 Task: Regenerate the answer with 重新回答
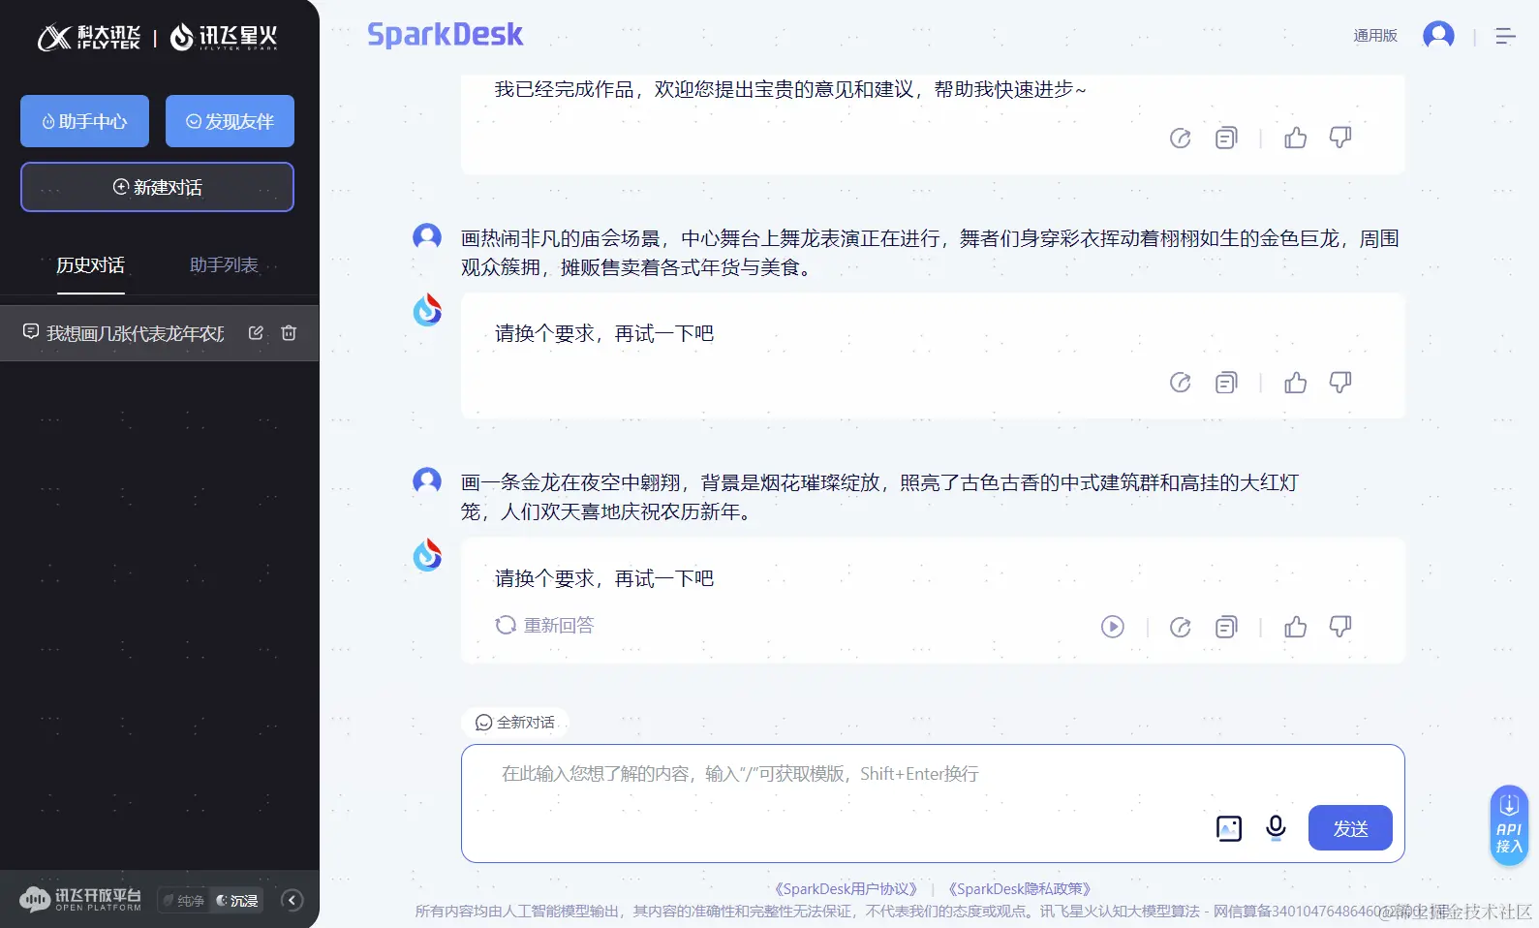(x=544, y=626)
